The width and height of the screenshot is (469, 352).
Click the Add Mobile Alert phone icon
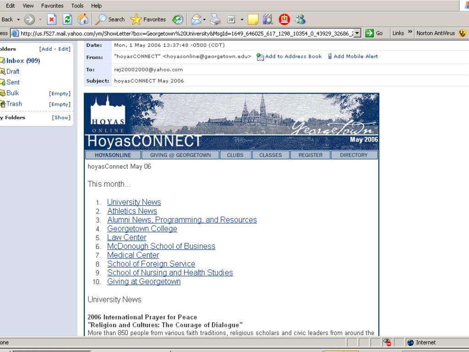tap(330, 56)
